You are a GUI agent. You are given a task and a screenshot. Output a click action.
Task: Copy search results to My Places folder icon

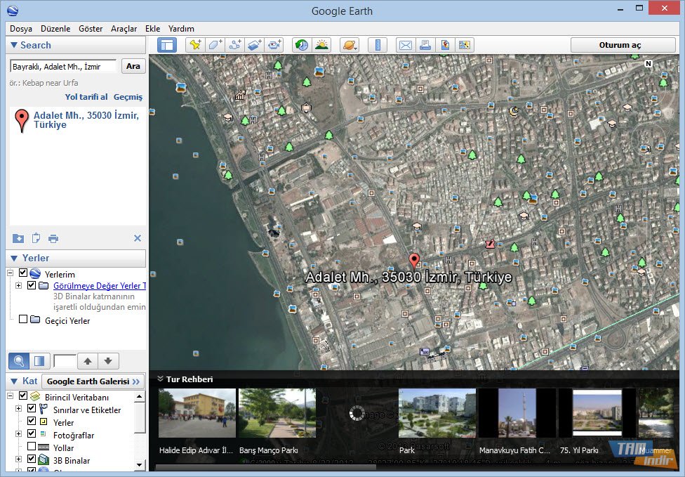point(18,238)
